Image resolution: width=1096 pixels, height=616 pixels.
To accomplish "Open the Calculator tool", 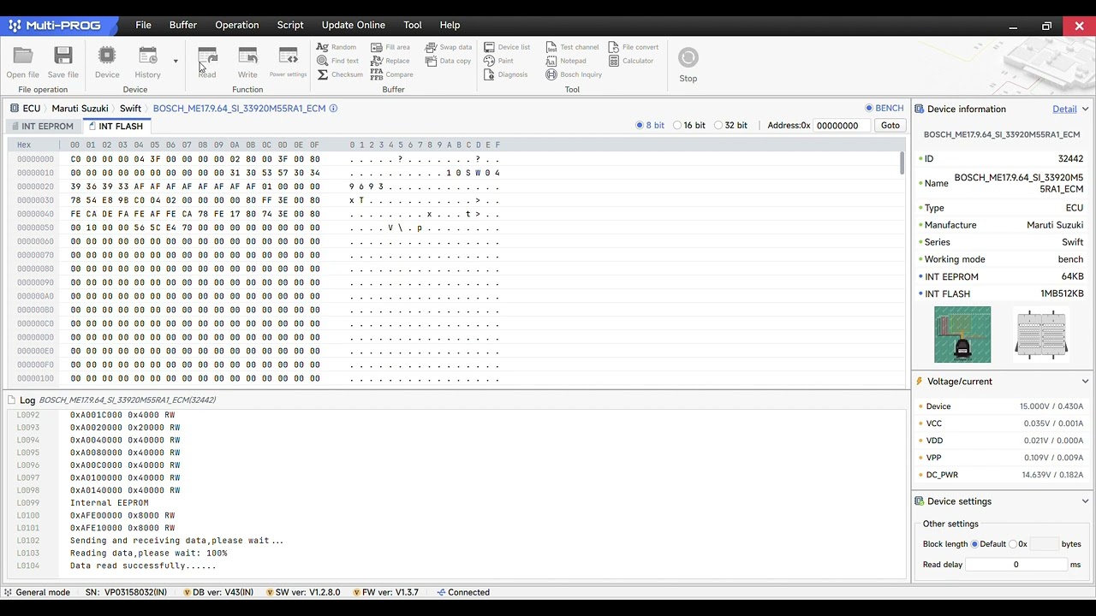I will (x=631, y=61).
